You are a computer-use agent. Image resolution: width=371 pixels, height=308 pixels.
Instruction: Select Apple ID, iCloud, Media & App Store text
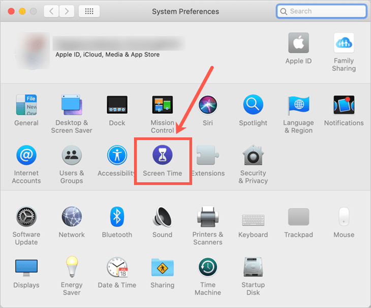click(107, 55)
